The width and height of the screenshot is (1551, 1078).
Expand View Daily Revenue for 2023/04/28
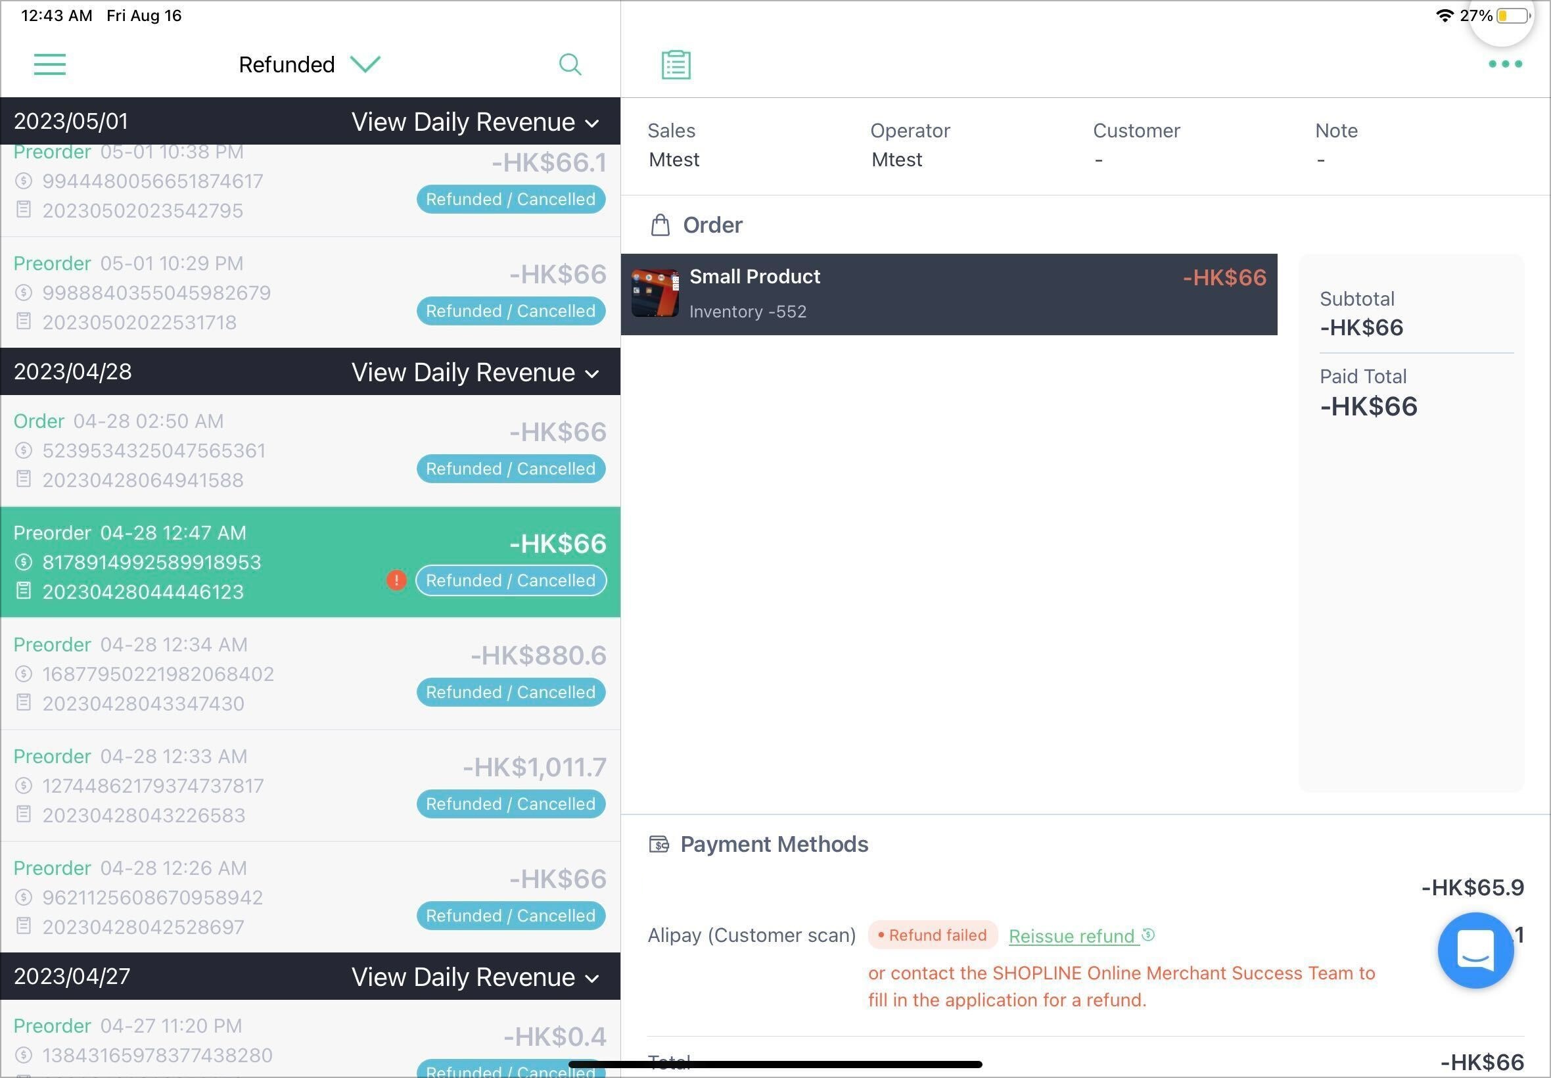[475, 373]
